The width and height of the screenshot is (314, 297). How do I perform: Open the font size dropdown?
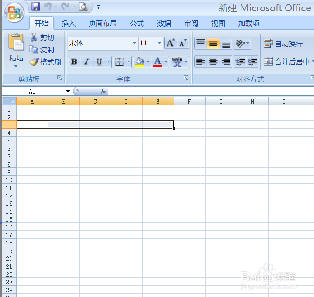159,43
